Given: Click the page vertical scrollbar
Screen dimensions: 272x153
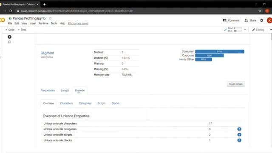Looking at the screenshot, I should 271,37.
